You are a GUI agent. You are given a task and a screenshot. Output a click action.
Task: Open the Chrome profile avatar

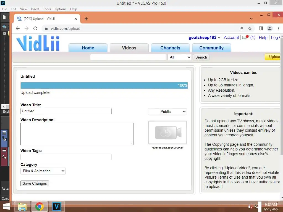[x=270, y=28]
